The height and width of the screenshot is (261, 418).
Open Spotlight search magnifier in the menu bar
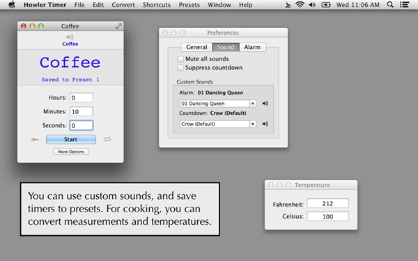click(x=390, y=5)
